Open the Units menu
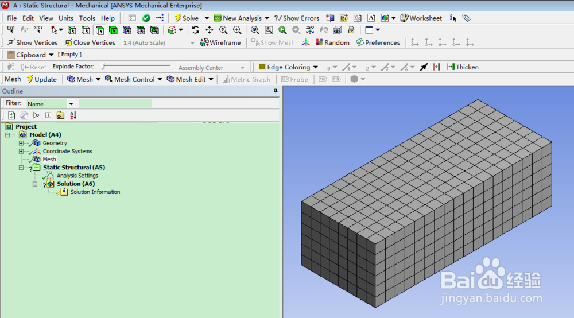This screenshot has width=574, height=318. [x=66, y=18]
